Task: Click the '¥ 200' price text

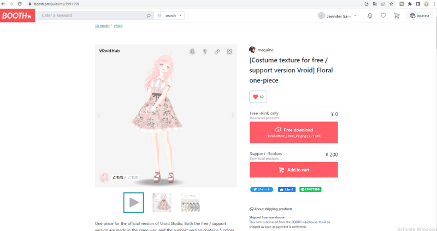Action: 332,154
